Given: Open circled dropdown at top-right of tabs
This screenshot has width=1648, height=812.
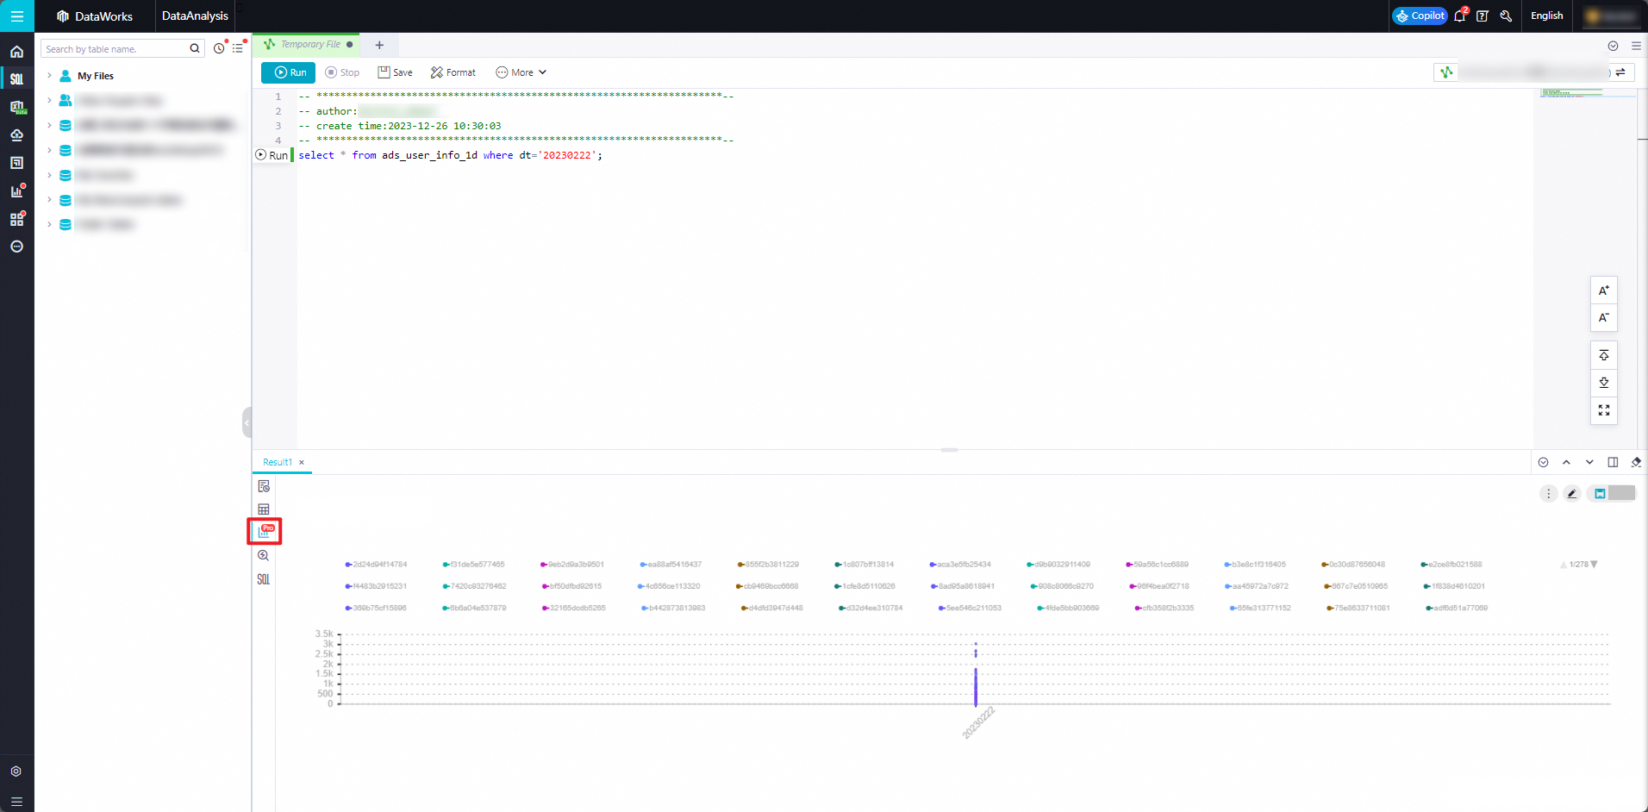Looking at the screenshot, I should (1613, 46).
